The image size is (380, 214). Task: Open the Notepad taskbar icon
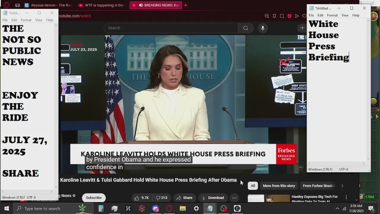pyautogui.click(x=210, y=208)
